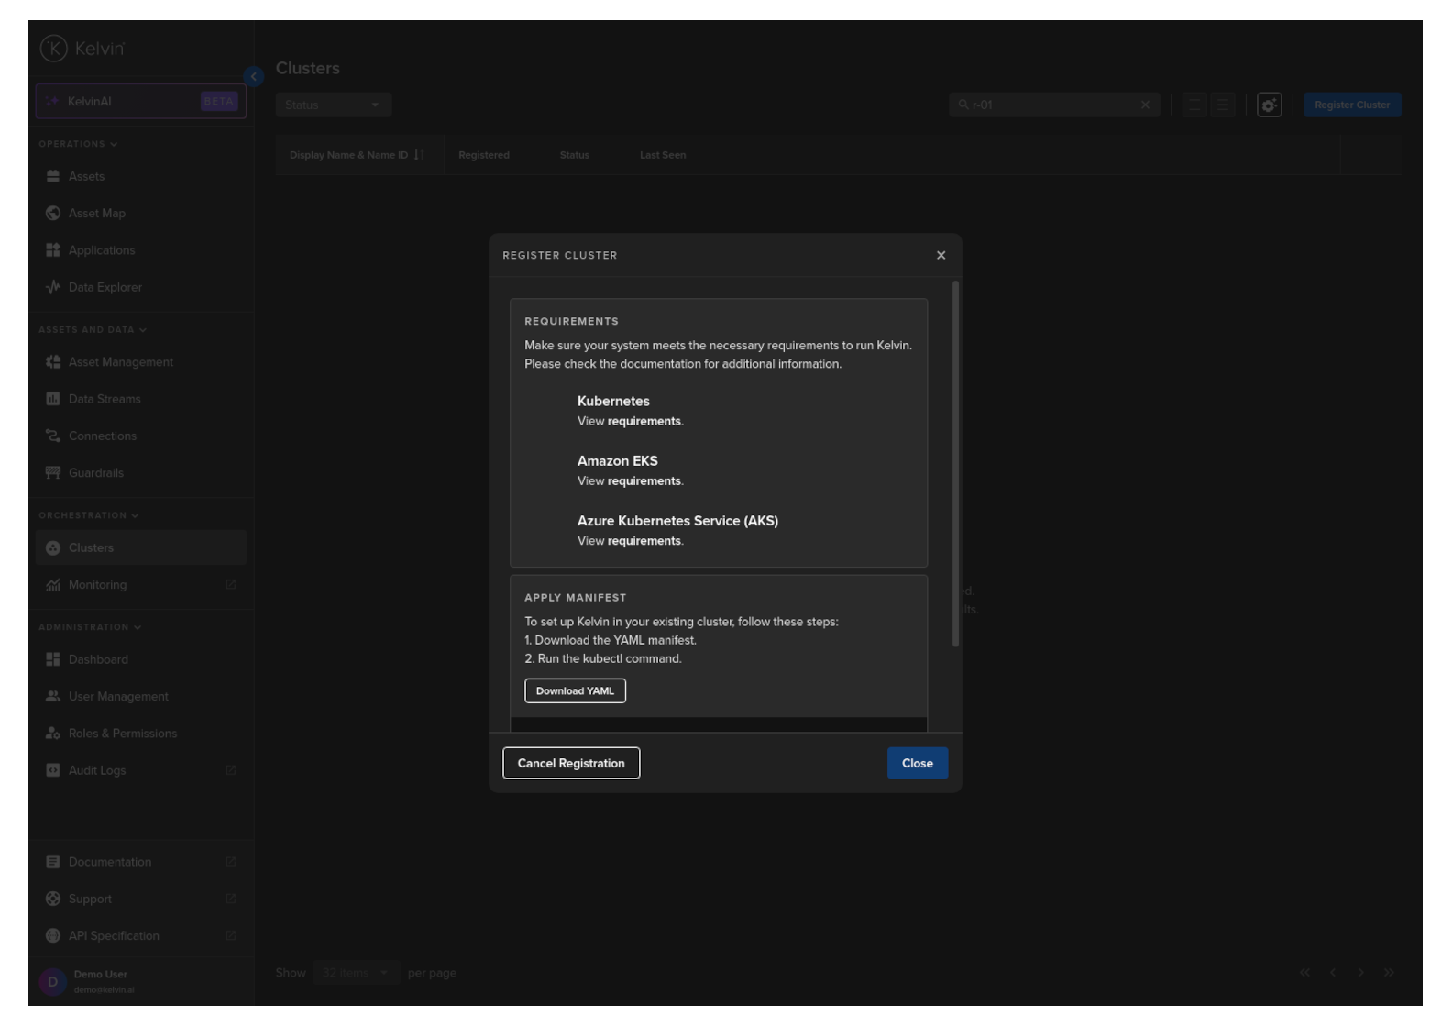Open Amazon EKS requirements link
Screen dimensions: 1452x1027
click(643, 481)
